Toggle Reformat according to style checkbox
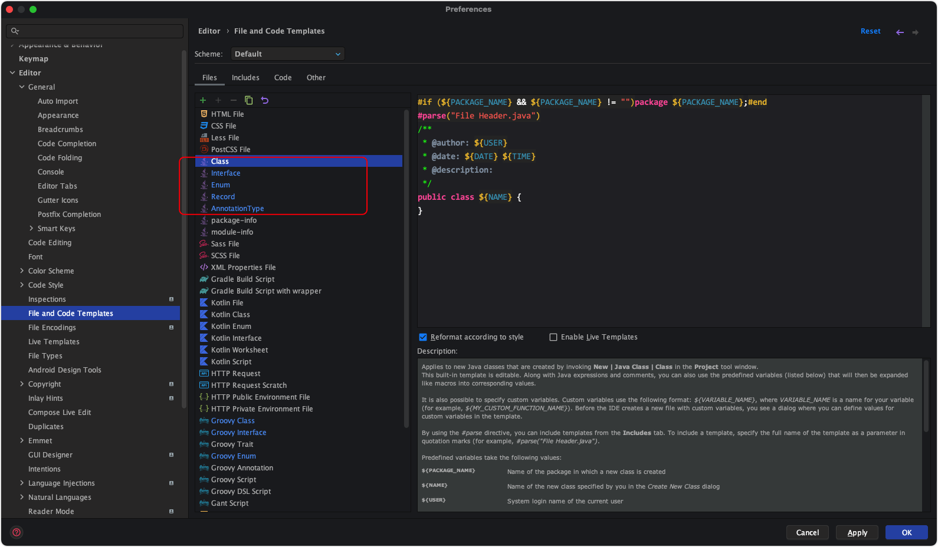The width and height of the screenshot is (938, 547). click(x=423, y=337)
